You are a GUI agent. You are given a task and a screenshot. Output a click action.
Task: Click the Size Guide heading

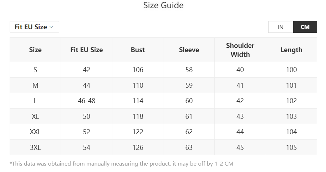pos(163,5)
